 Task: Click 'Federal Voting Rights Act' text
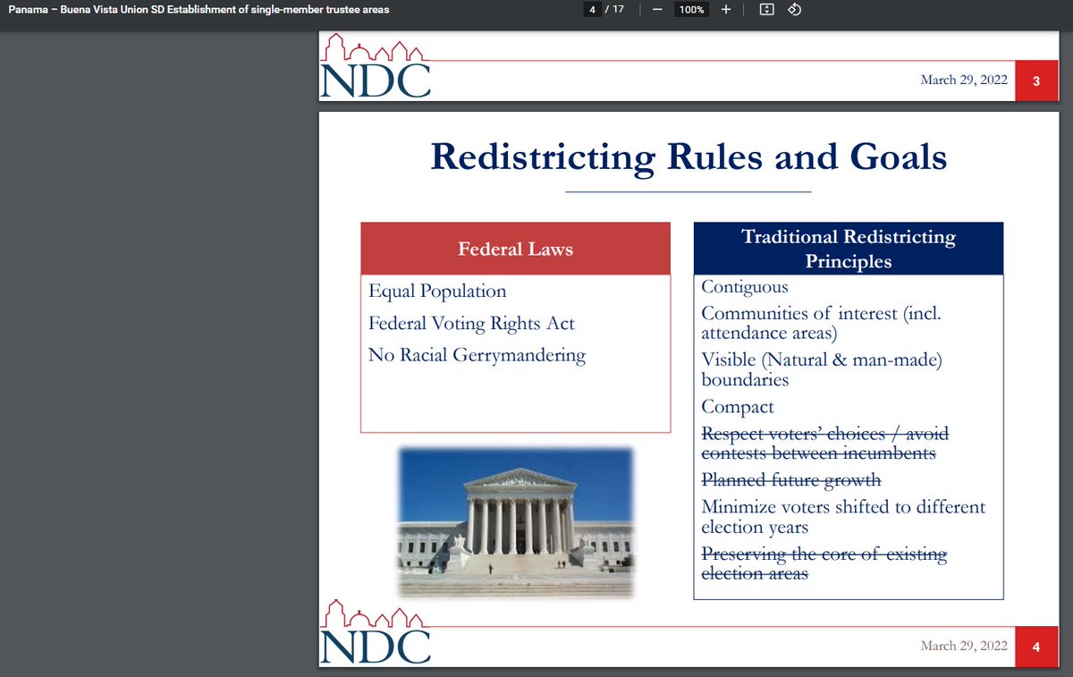pos(471,324)
